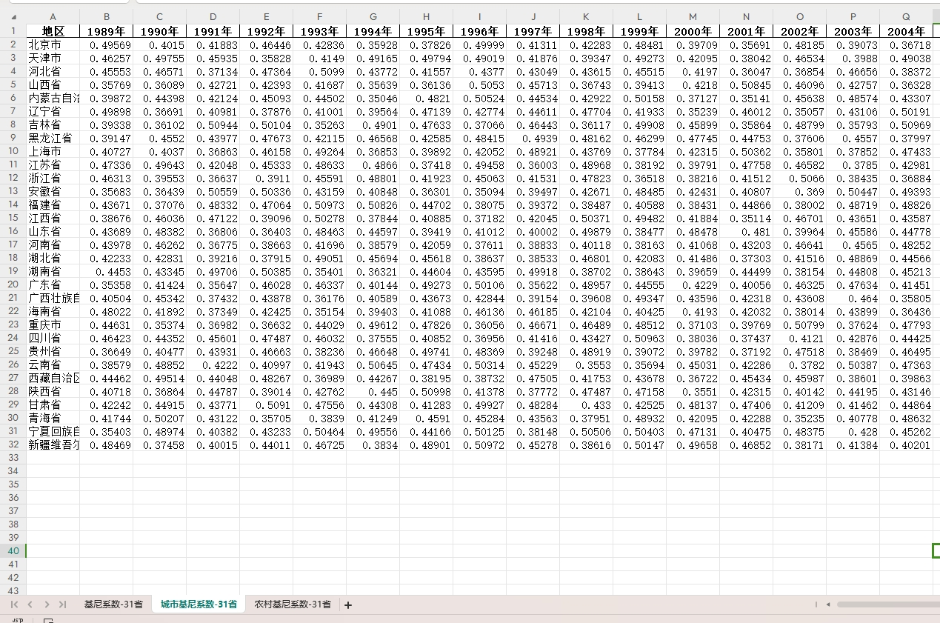
Task: Click the cell with value 0.428
Action: click(x=853, y=431)
